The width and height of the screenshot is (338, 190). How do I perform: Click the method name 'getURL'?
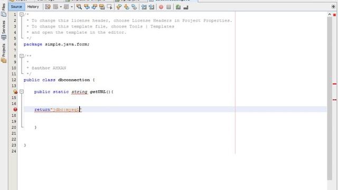[x=98, y=92]
